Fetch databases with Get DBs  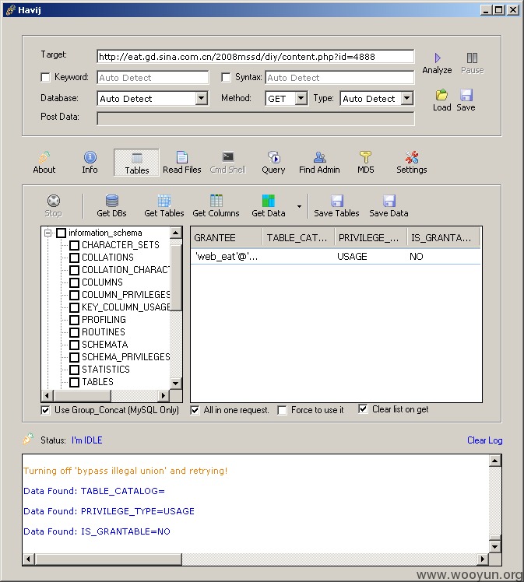coord(111,206)
